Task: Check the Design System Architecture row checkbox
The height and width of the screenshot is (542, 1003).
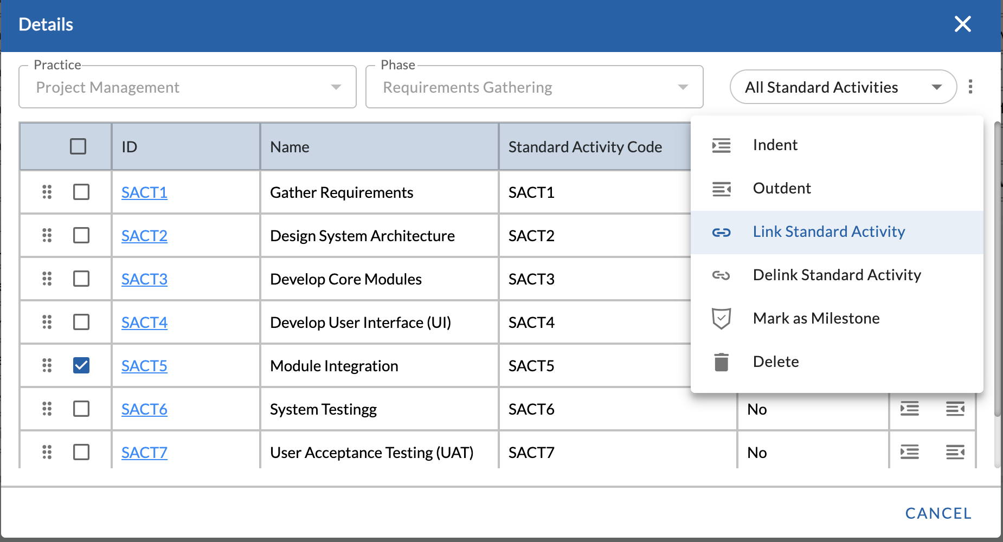Action: coord(81,235)
